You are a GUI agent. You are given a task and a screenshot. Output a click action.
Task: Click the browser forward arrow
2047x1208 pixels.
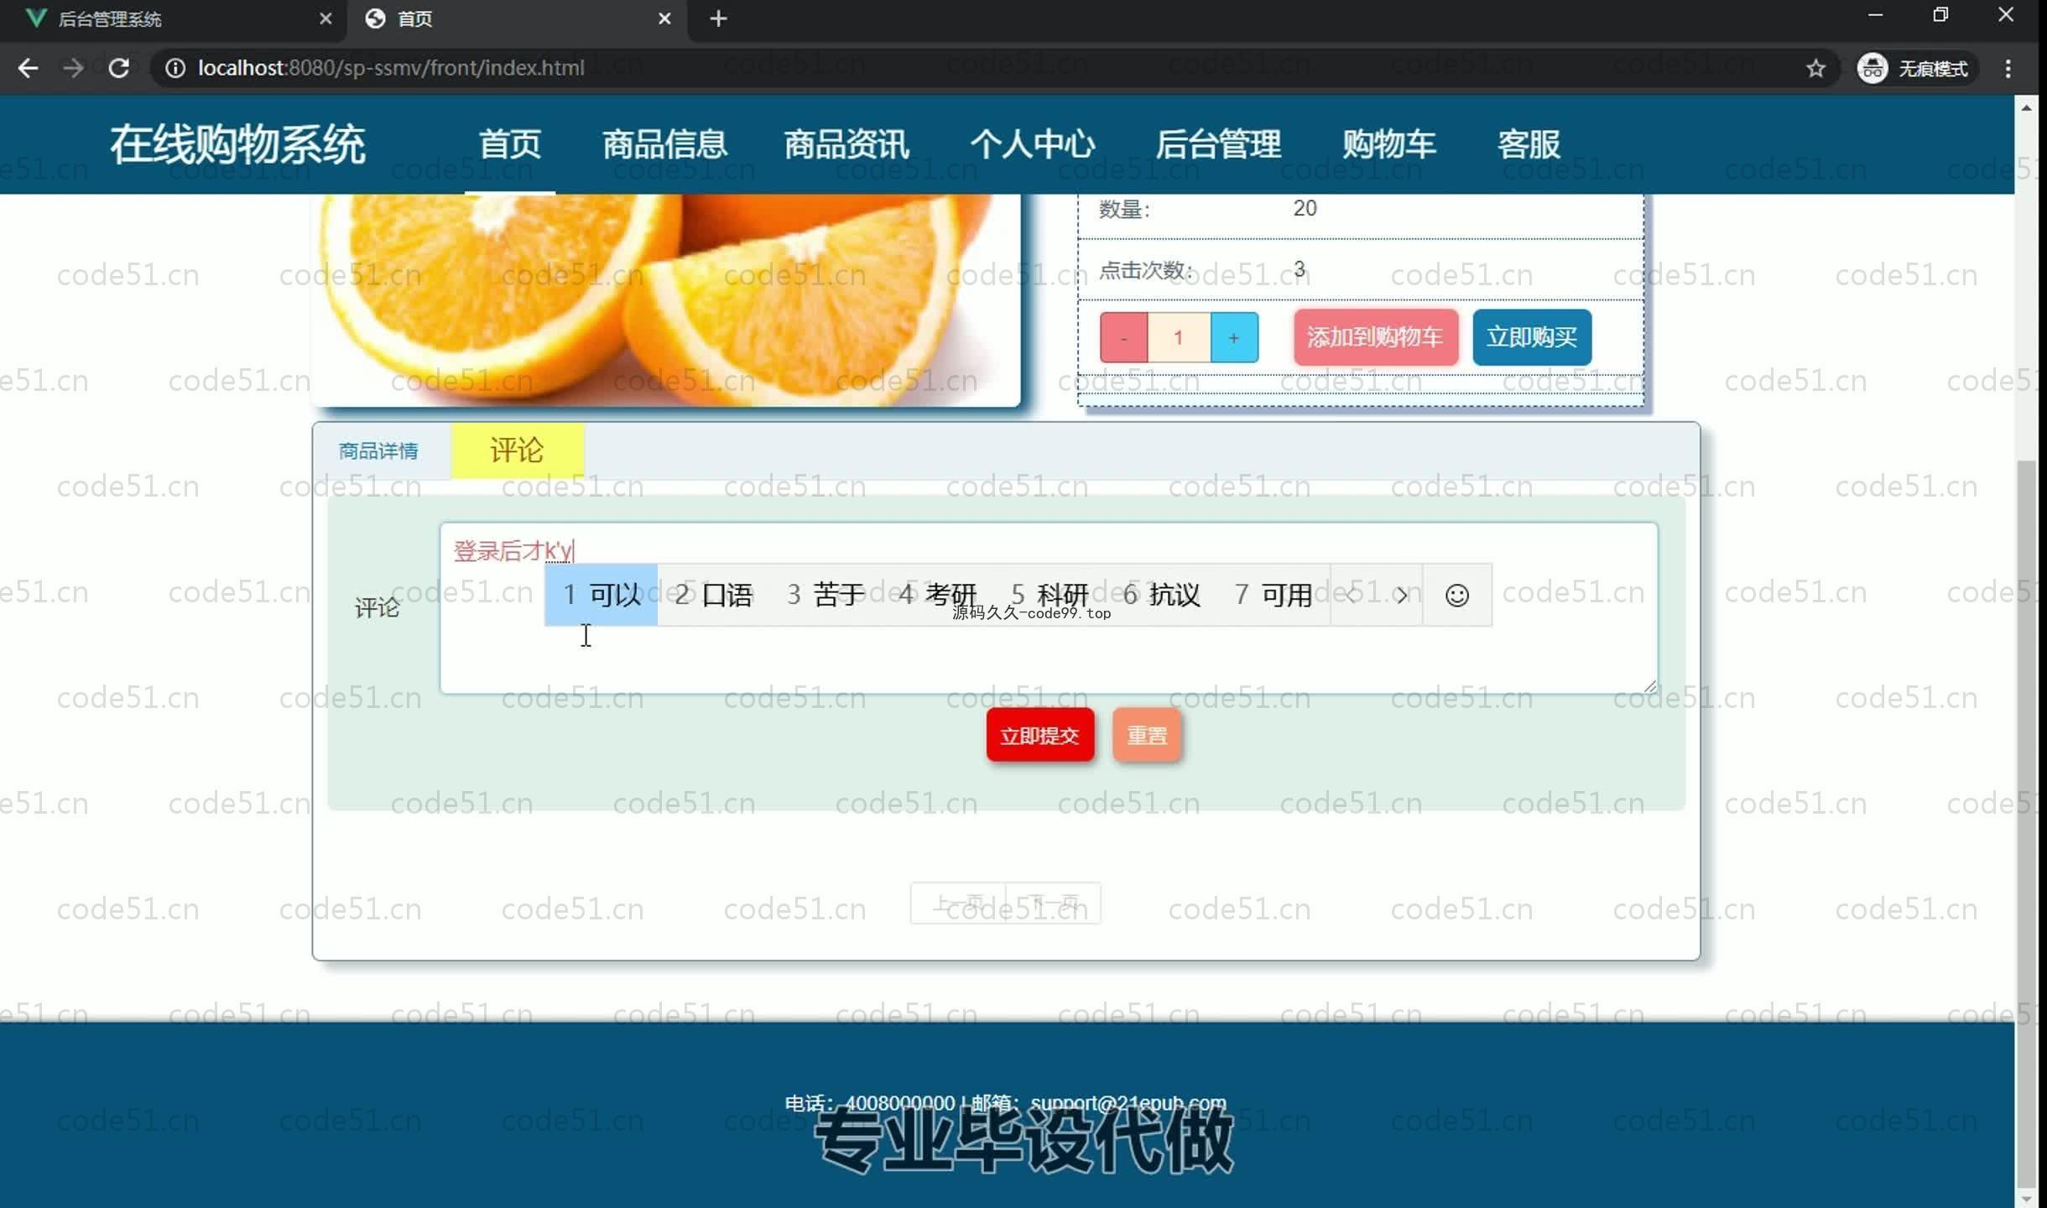tap(73, 68)
